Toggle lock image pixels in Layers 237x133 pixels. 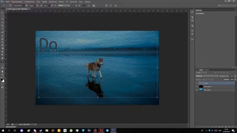tap(207, 79)
